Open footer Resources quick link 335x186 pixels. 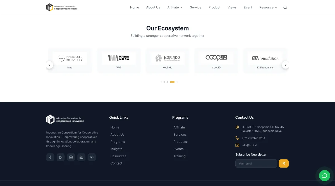[x=118, y=156]
